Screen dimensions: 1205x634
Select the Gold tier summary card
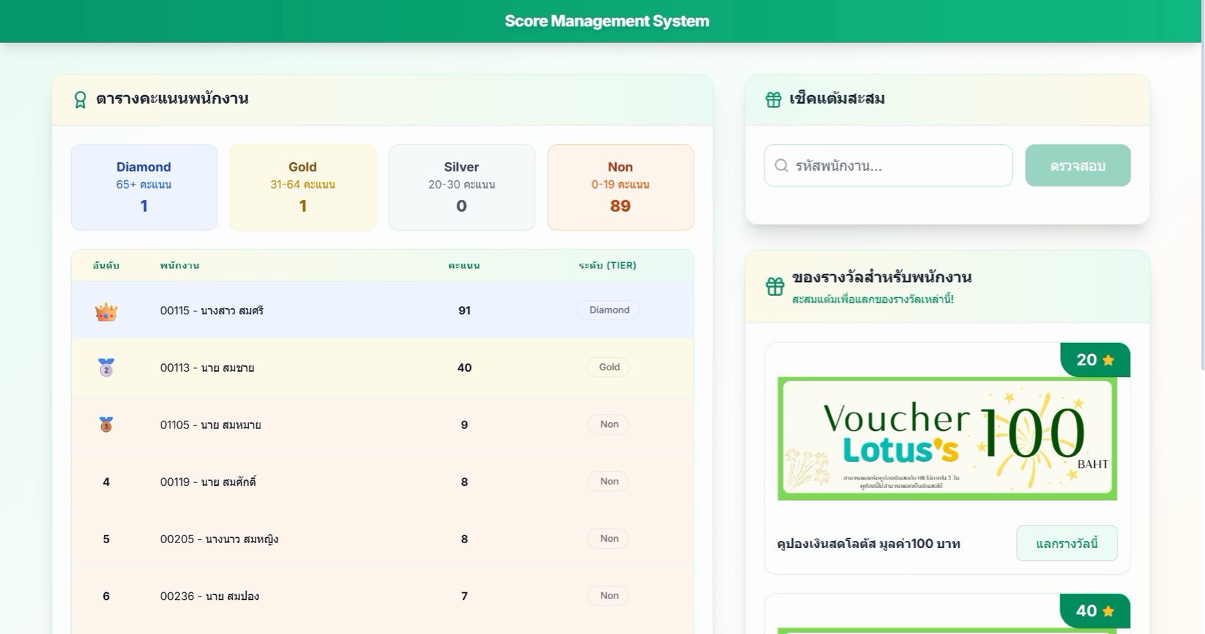tap(303, 187)
